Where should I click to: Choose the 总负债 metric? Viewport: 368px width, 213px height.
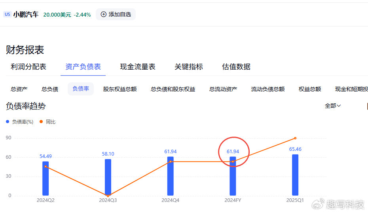[50, 89]
